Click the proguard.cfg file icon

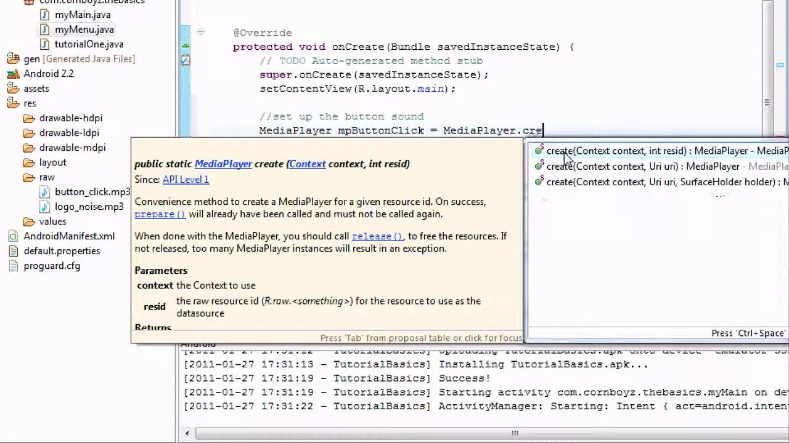(13, 266)
